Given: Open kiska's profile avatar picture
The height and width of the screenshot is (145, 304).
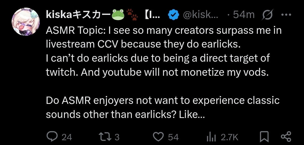Looking at the screenshot, I should coord(26,22).
